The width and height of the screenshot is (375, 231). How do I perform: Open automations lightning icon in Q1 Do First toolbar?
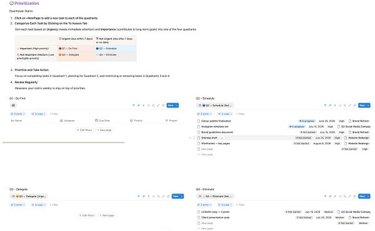pos(144,105)
